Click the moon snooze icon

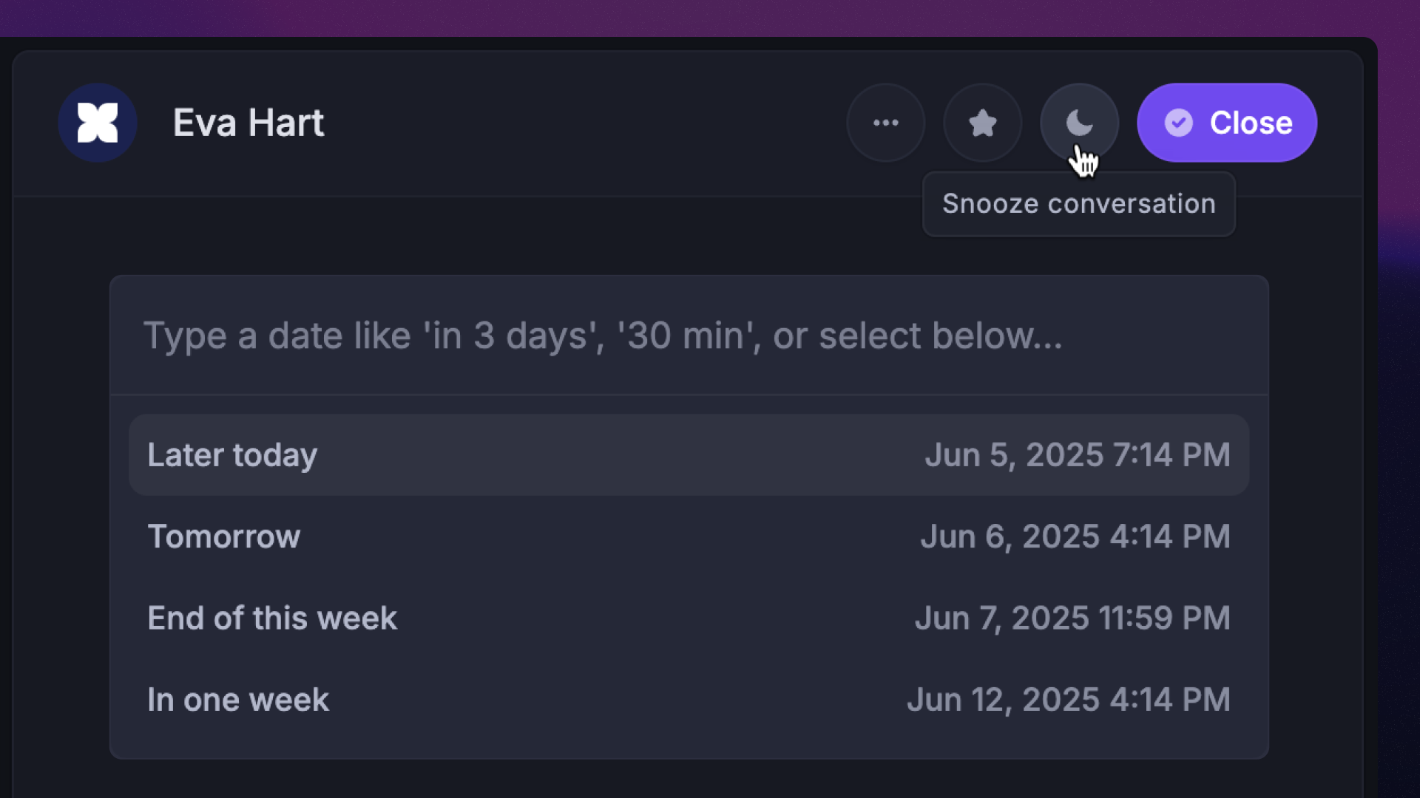(x=1079, y=123)
